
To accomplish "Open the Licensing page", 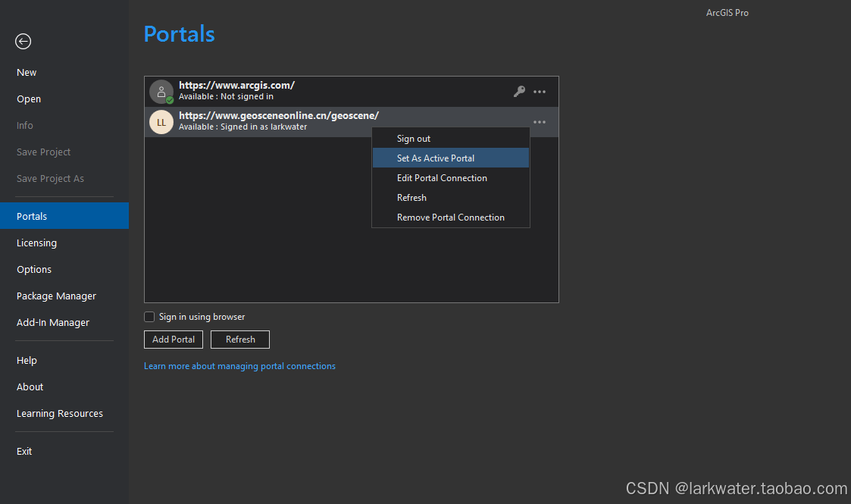I will 64,243.
